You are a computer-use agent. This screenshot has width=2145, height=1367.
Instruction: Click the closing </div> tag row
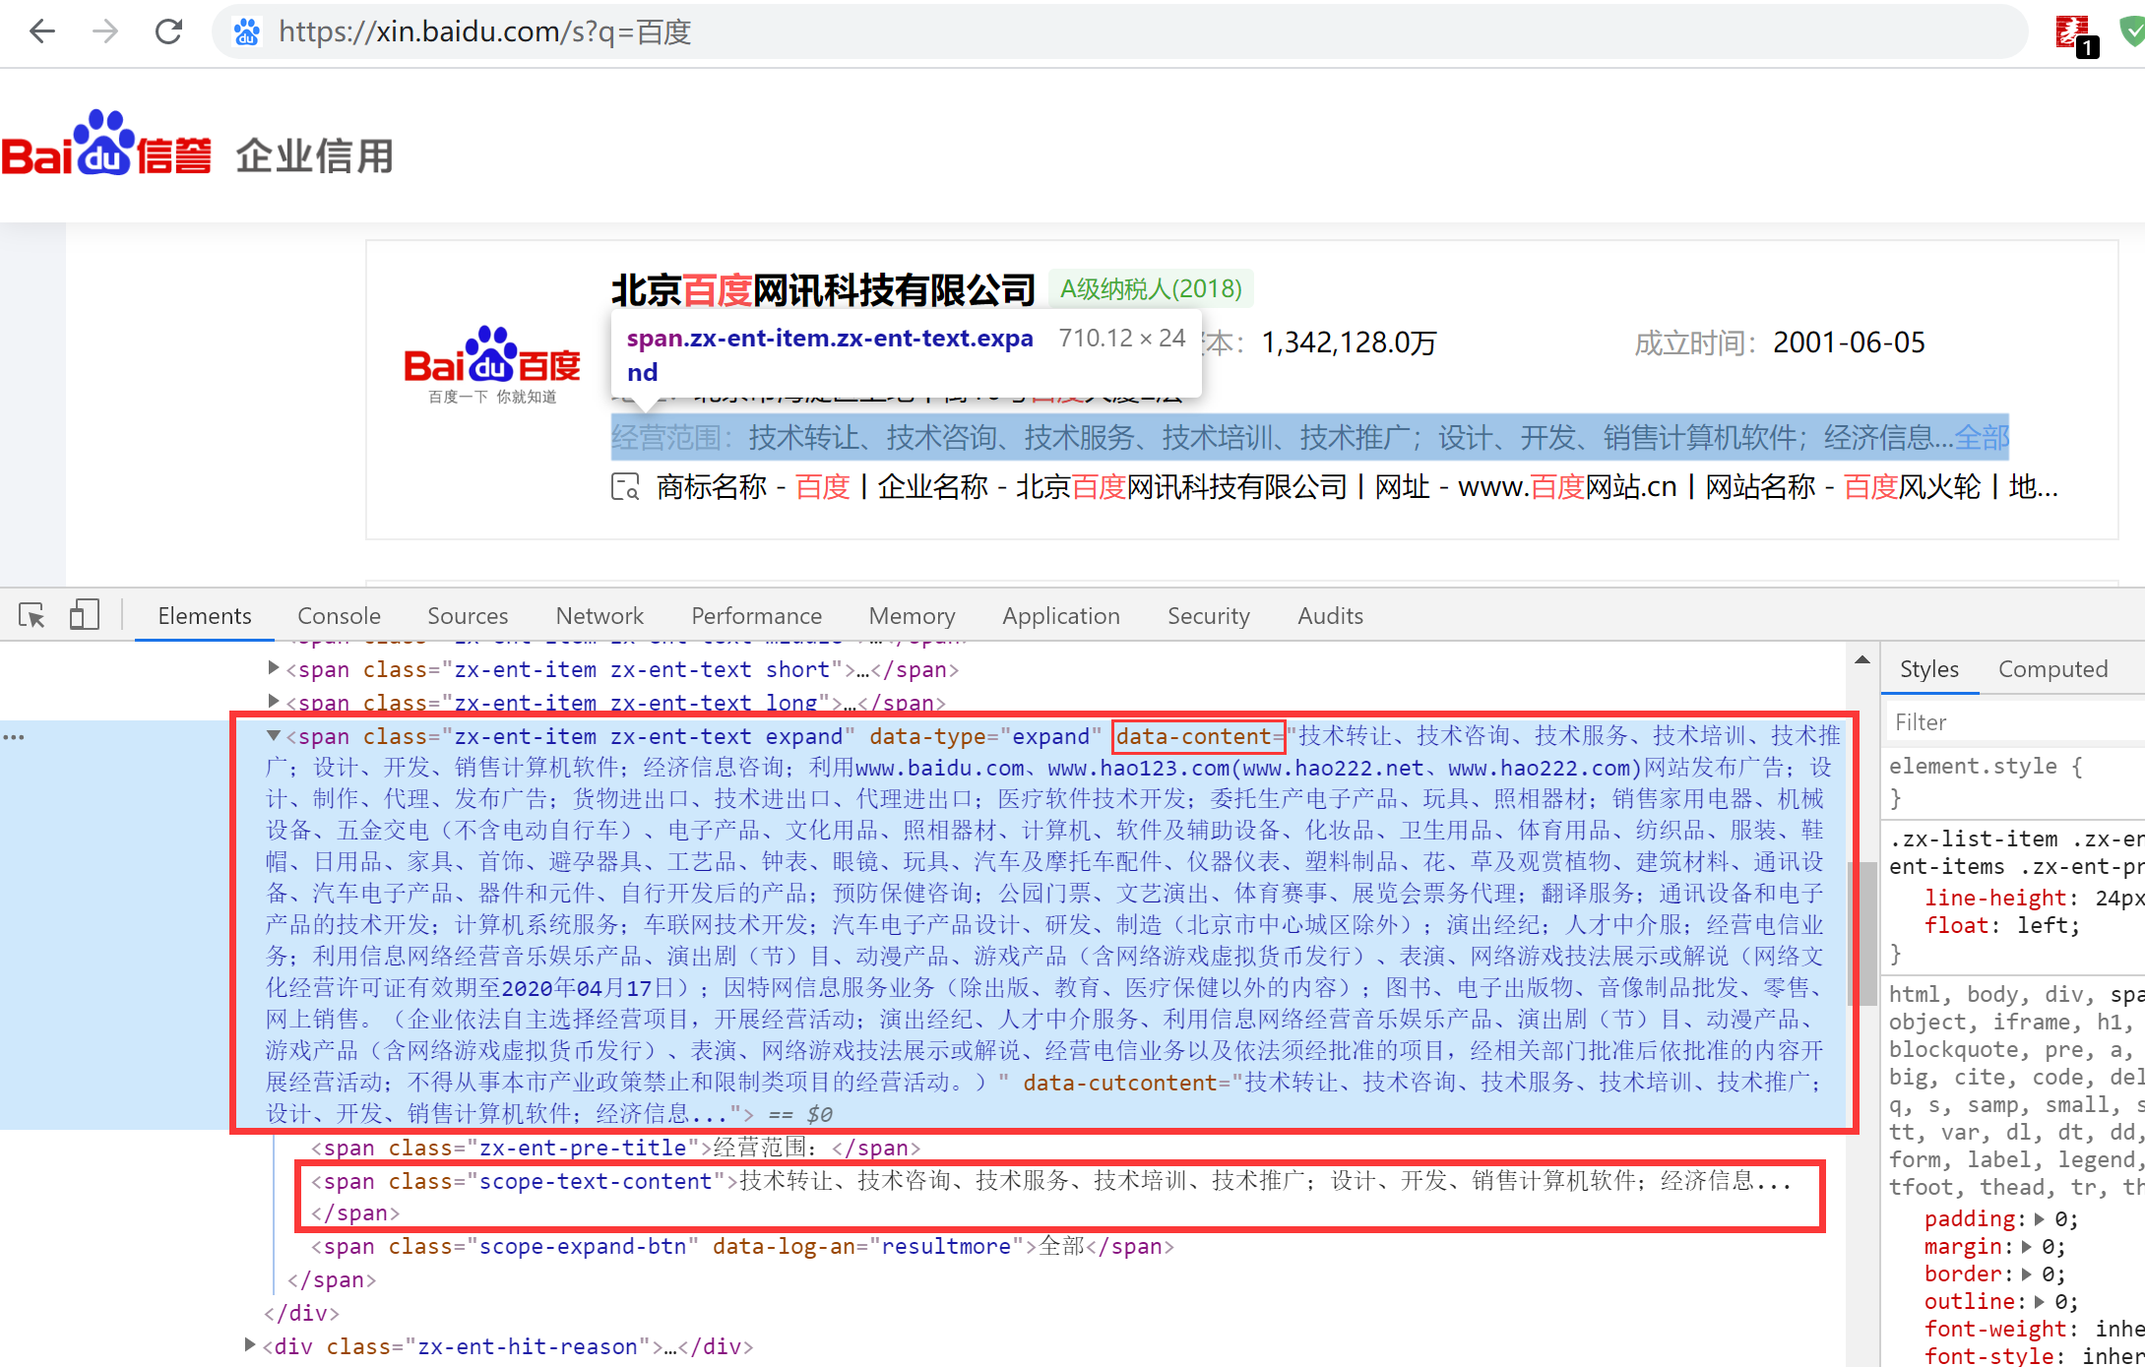(x=301, y=1313)
